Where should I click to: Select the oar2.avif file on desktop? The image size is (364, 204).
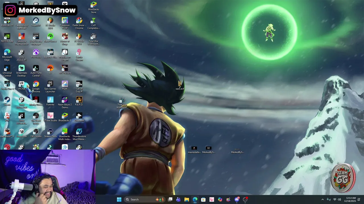coord(180,85)
